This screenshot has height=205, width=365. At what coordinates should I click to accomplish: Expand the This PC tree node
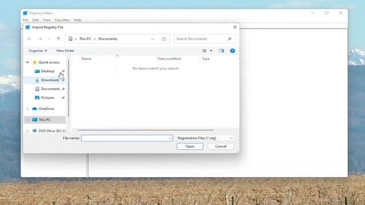tap(27, 120)
